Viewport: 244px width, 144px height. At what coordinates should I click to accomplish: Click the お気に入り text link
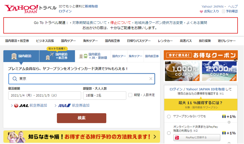pyautogui.click(x=211, y=12)
